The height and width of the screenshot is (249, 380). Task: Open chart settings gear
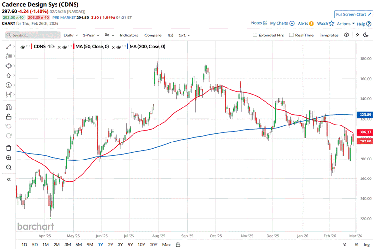[x=347, y=35]
